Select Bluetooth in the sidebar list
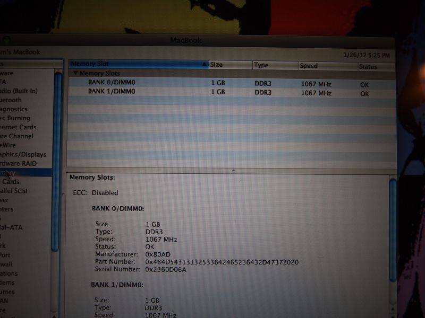The height and width of the screenshot is (318, 425). coord(11,100)
